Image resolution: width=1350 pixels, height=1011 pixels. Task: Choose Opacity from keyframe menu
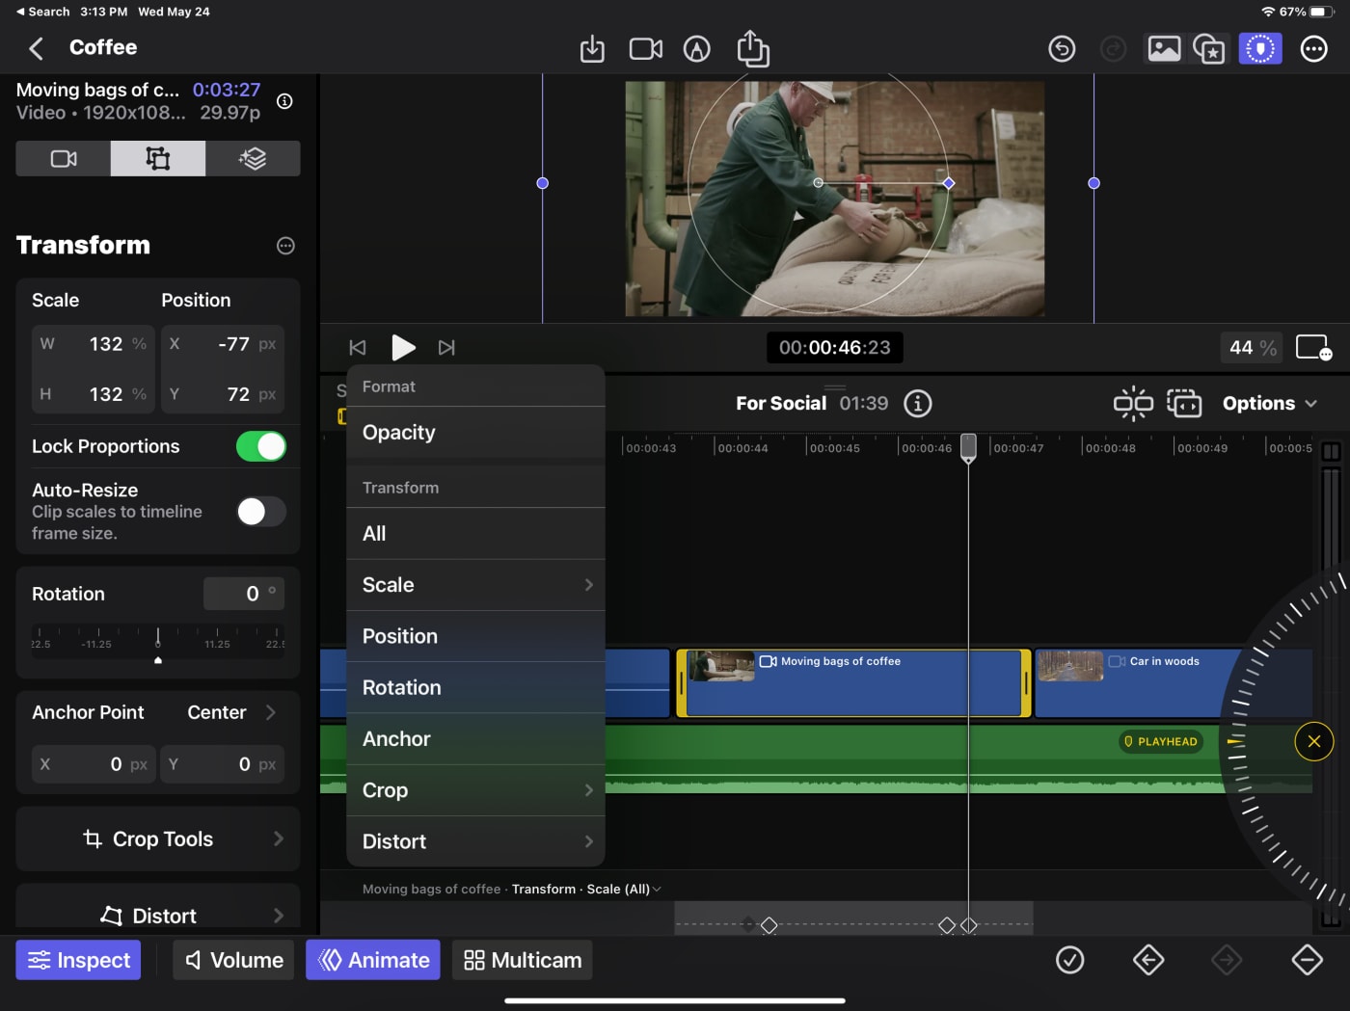[475, 433]
